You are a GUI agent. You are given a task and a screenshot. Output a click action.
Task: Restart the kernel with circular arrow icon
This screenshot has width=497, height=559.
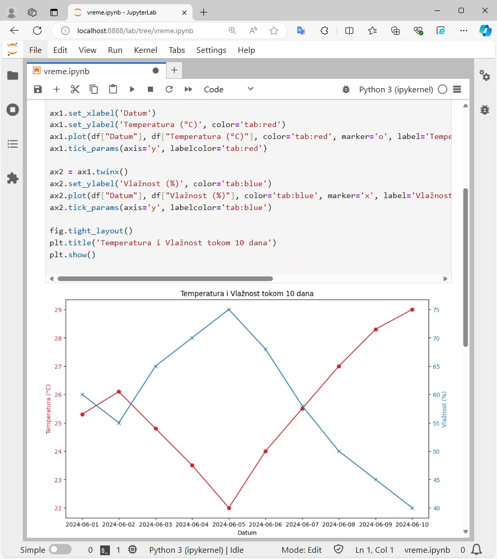click(x=169, y=89)
